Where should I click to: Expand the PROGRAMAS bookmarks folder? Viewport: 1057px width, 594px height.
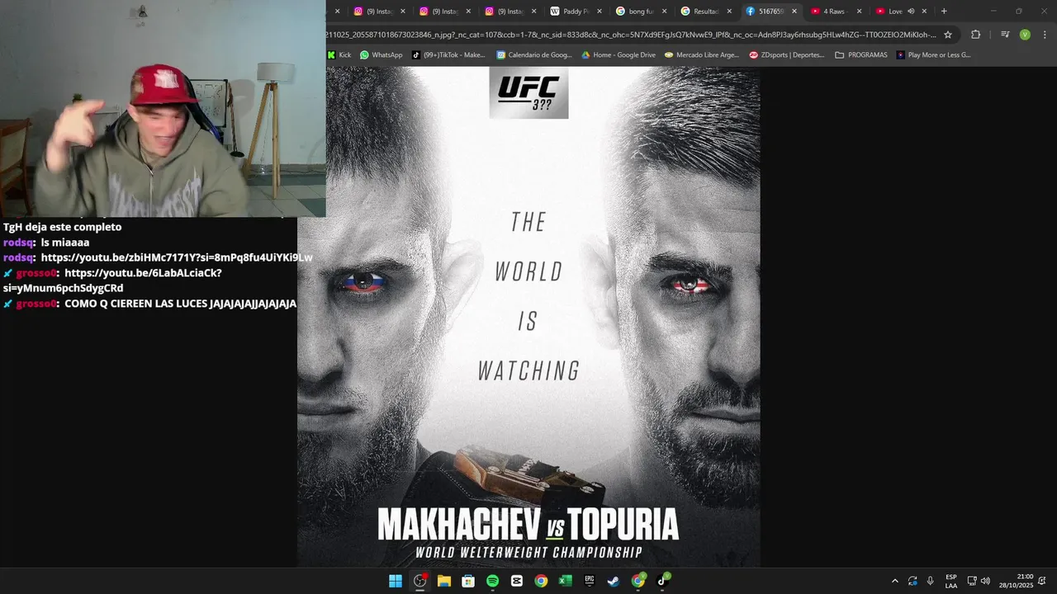click(861, 55)
